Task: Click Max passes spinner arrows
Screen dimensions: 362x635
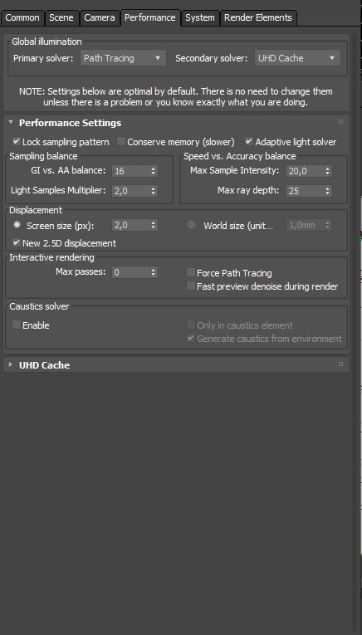Action: coord(153,272)
